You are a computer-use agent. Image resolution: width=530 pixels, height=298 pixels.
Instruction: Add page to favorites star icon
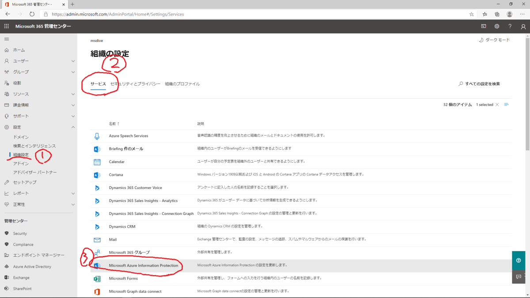472,14
